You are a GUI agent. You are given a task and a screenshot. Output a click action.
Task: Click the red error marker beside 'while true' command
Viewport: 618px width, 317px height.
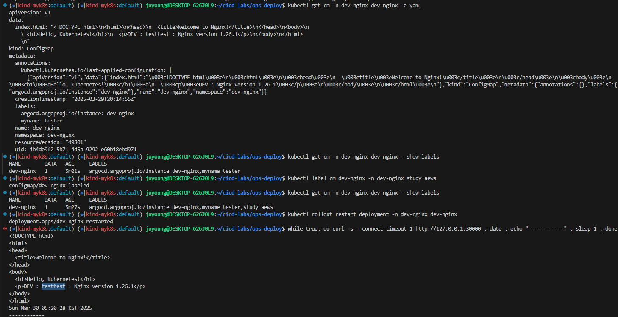[5, 229]
